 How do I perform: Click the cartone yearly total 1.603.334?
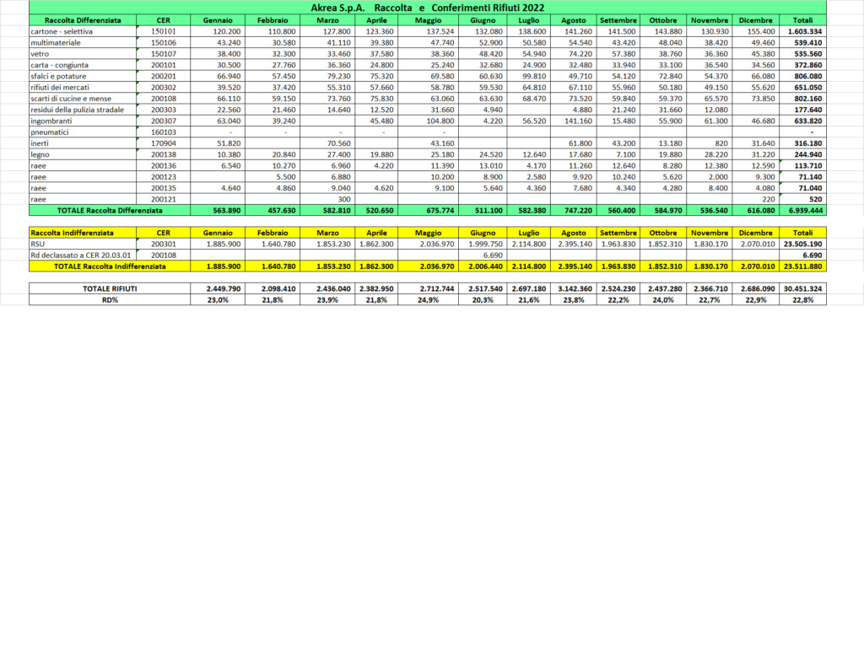click(x=803, y=30)
